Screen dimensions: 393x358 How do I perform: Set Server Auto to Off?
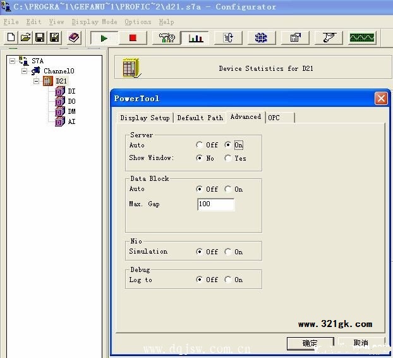point(200,145)
